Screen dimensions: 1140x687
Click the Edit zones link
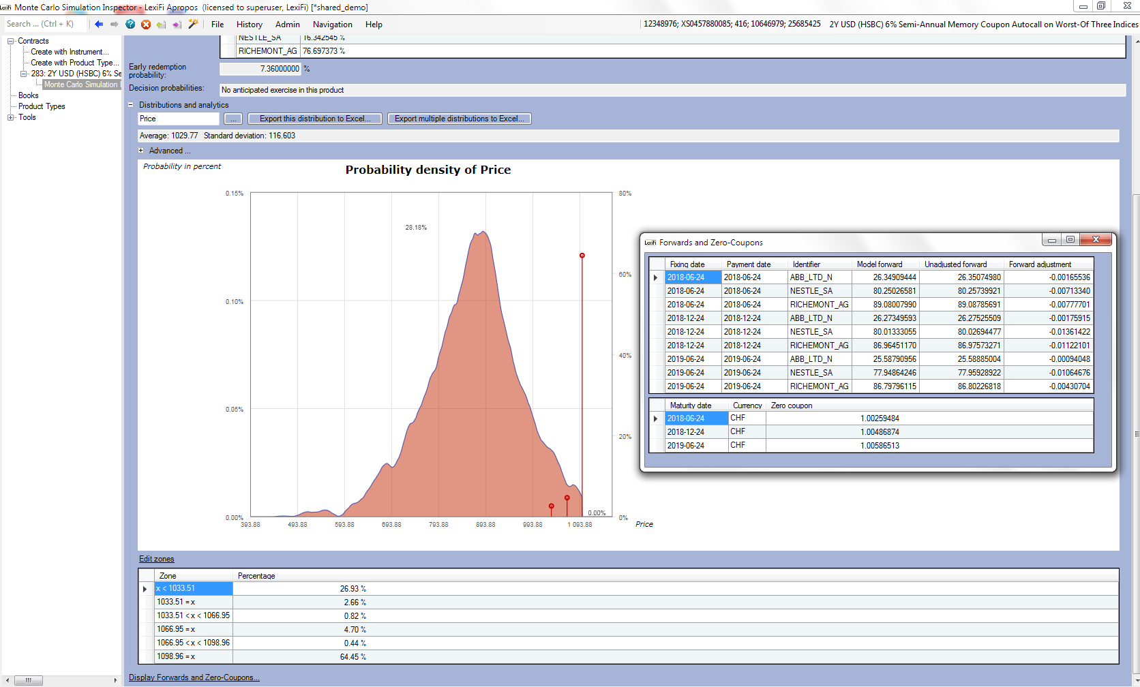click(157, 559)
